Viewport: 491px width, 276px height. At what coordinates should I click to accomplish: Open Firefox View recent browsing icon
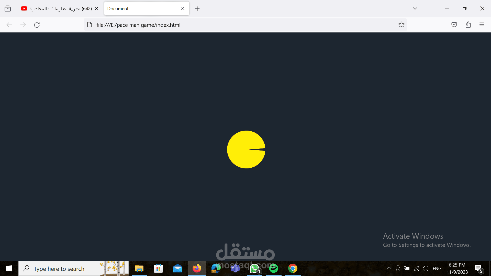[8, 8]
